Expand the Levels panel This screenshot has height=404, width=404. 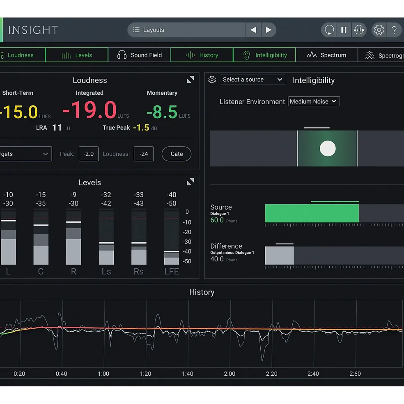tap(191, 182)
